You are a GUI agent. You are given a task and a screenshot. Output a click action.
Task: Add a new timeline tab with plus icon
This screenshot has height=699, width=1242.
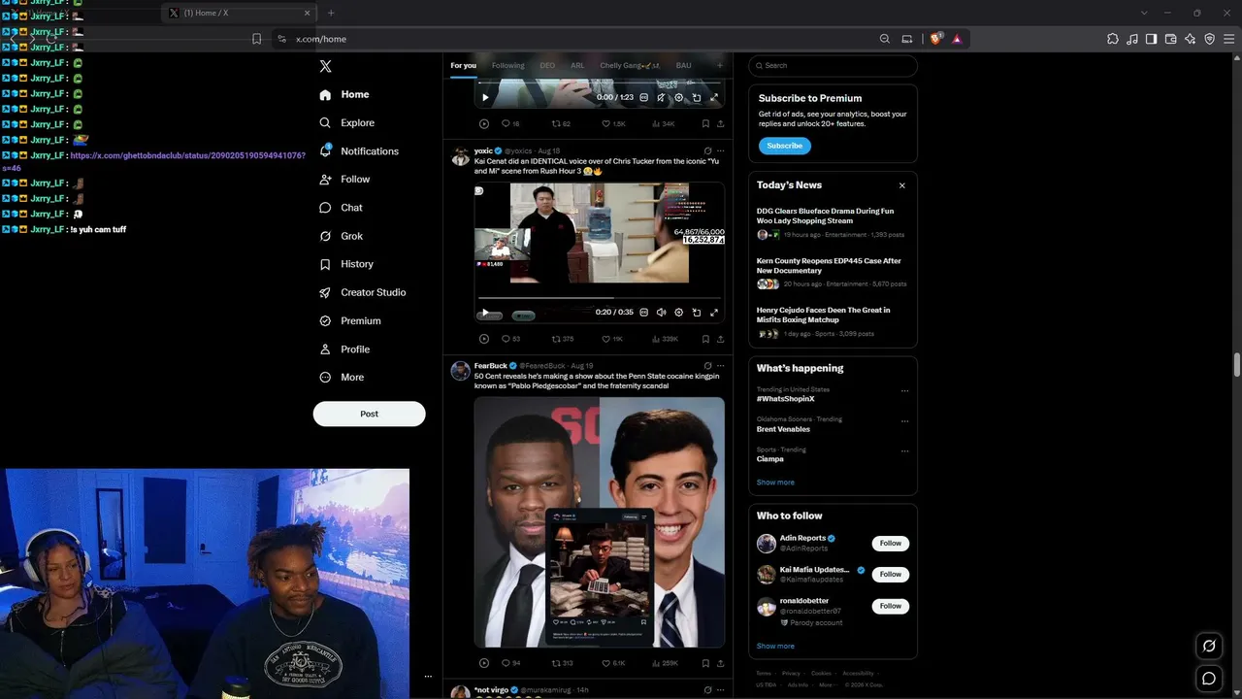[719, 66]
